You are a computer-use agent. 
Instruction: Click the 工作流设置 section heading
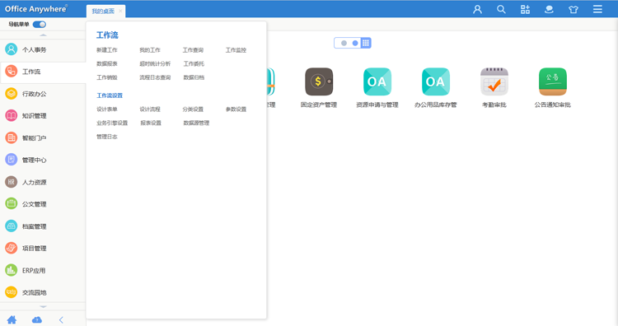[110, 95]
